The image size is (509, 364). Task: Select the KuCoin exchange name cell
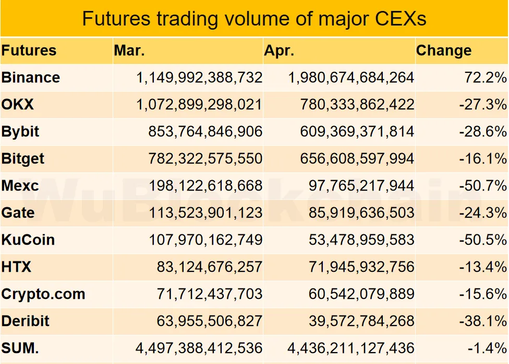coord(28,240)
